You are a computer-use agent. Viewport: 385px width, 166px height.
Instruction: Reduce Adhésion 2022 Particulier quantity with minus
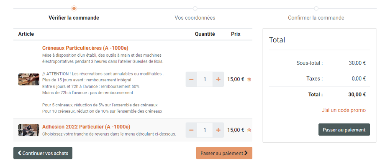pos(192,130)
